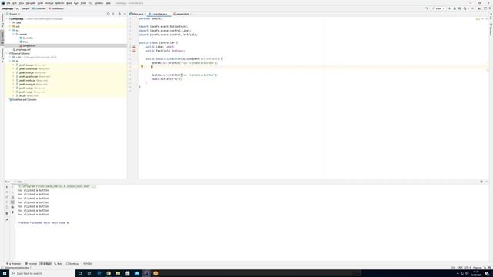Collapse the sample package folder
The height and width of the screenshot is (277, 493).
(14, 34)
